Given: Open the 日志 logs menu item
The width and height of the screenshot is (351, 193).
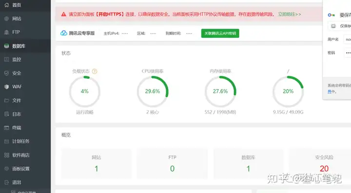Looking at the screenshot, I should point(25,114).
